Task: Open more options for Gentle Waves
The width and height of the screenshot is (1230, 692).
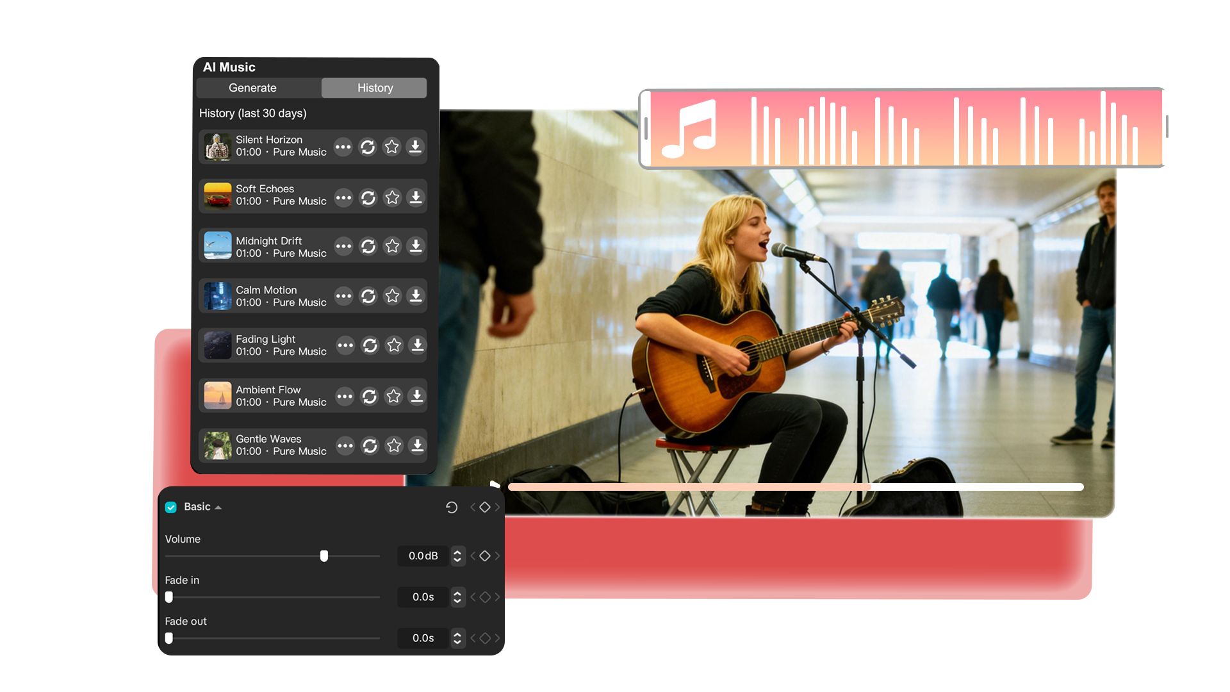Action: pos(345,446)
